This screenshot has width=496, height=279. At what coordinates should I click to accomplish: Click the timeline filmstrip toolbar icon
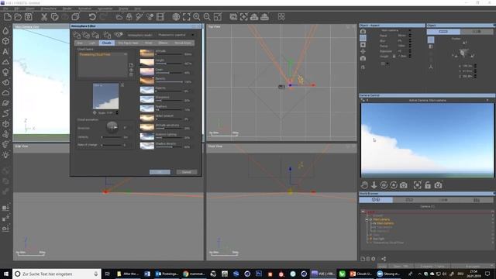(x=160, y=17)
